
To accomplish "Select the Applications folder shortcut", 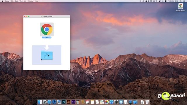I will click(47, 55).
